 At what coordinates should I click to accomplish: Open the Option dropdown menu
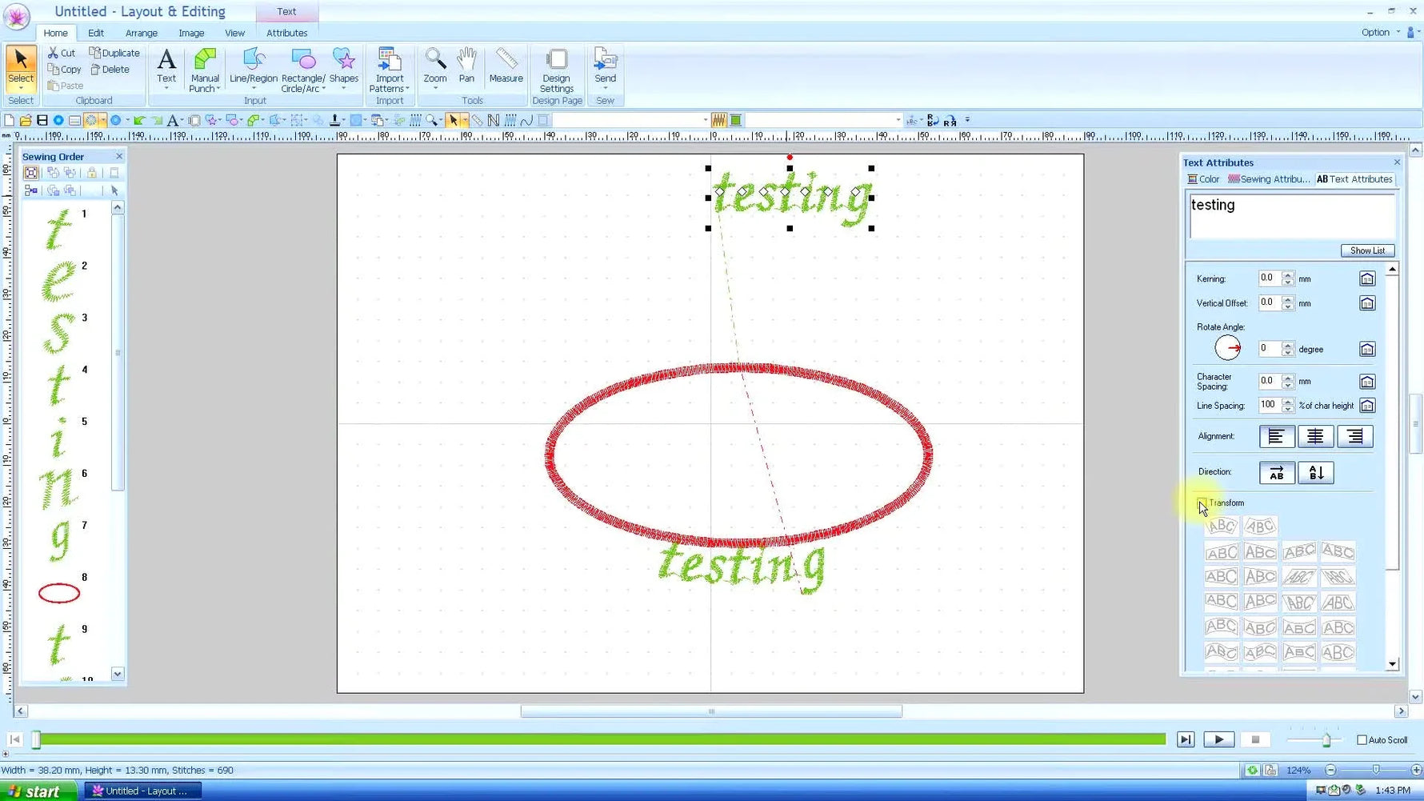1381,33
